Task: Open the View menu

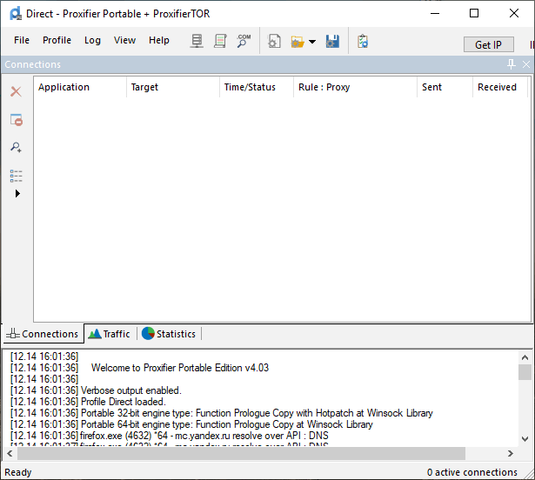Action: pos(124,40)
